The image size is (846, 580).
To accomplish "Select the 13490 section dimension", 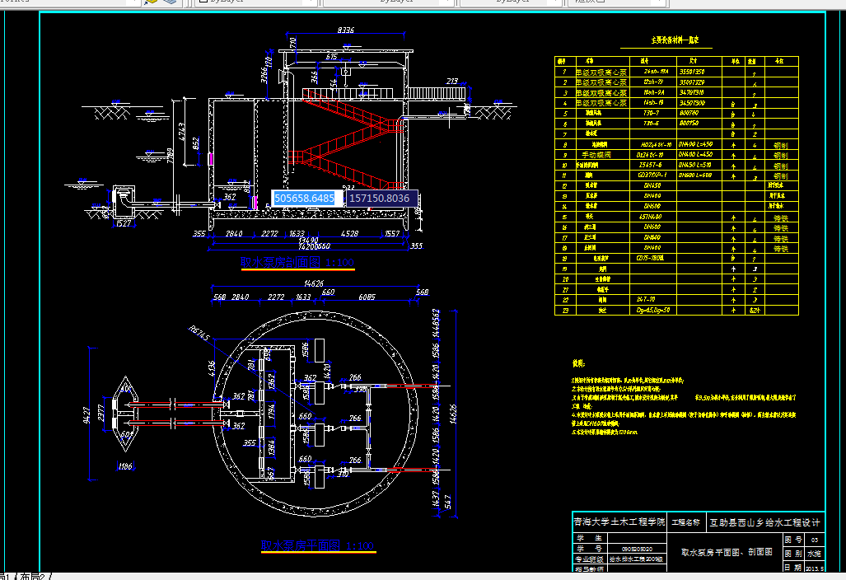I will 308,240.
